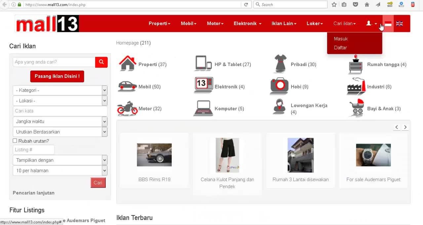Click the HP & Tablet devices icon
This screenshot has width=423, height=225.
pyautogui.click(x=203, y=63)
